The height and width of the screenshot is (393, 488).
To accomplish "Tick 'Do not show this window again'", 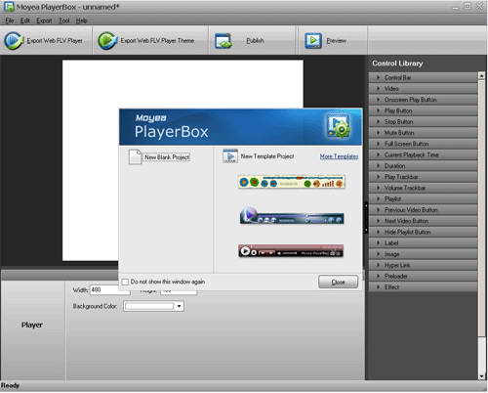I will tap(125, 282).
